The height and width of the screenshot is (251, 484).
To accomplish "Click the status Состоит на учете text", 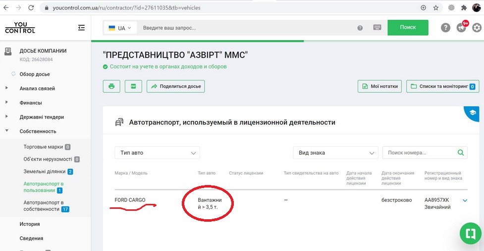I will [x=168, y=66].
